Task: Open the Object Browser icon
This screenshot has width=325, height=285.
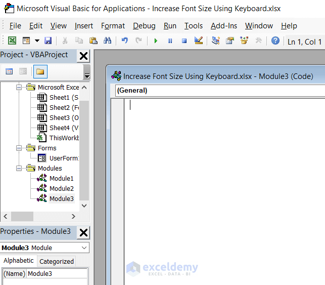Action: pyautogui.click(x=244, y=40)
